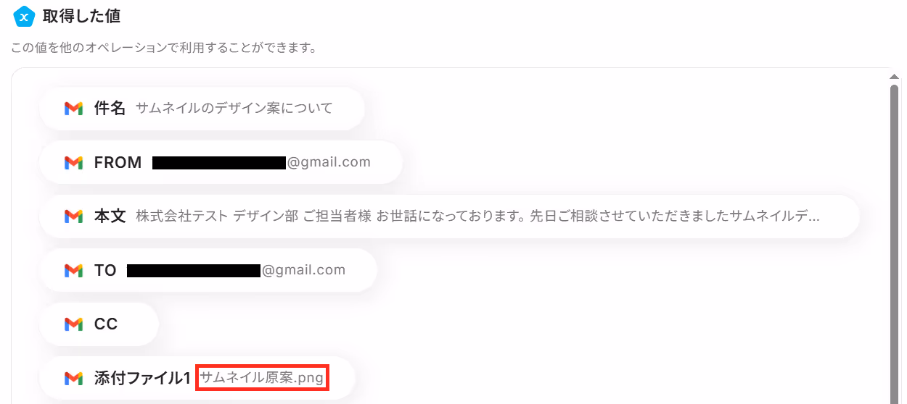The image size is (907, 404).
Task: Click the blue pentagon icon beside 取得した値
Action: click(24, 15)
